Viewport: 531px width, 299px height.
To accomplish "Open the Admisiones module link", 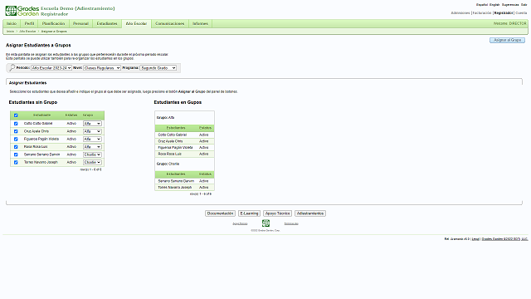I will [x=460, y=13].
